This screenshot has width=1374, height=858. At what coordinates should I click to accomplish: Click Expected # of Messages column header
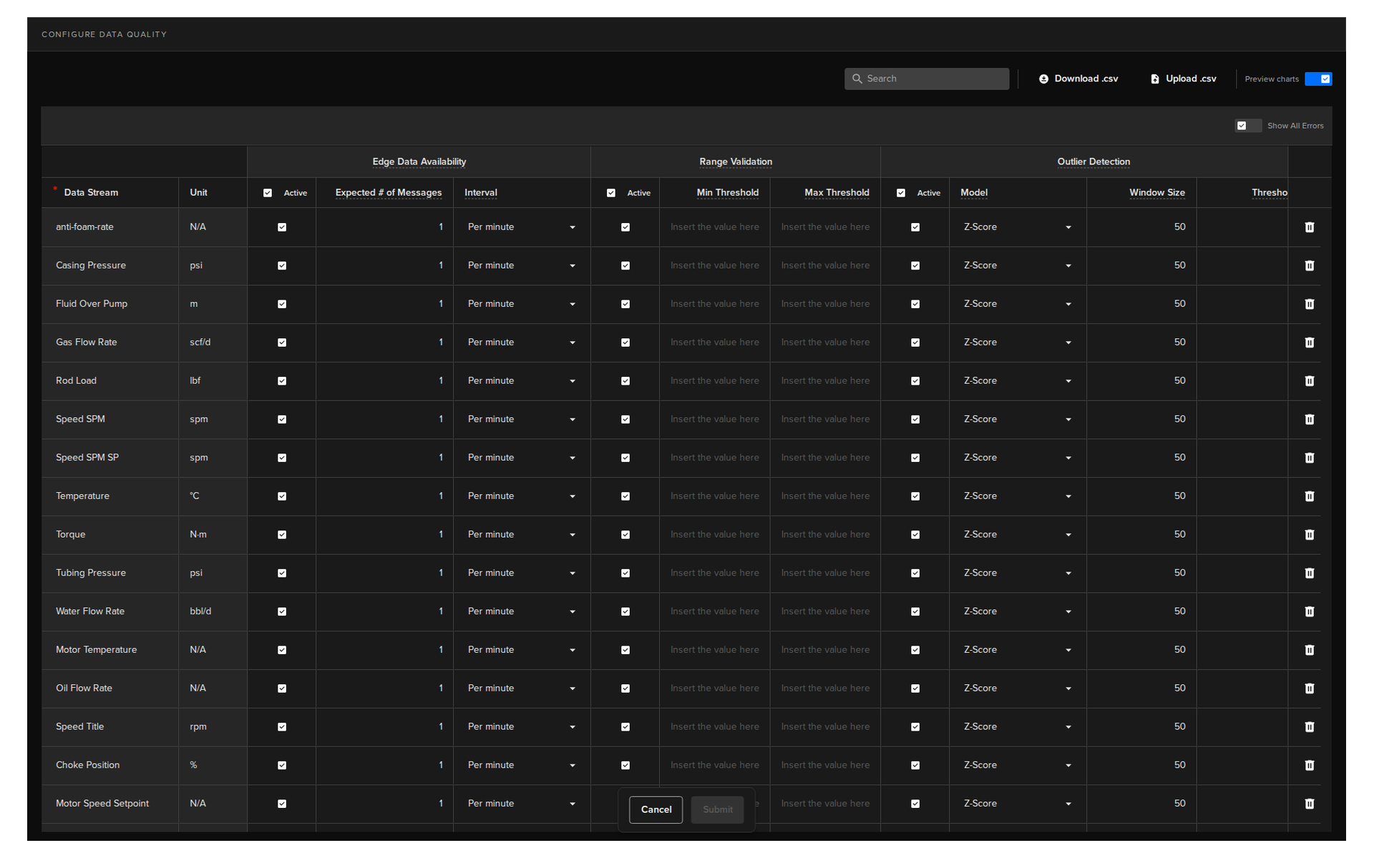pos(389,193)
